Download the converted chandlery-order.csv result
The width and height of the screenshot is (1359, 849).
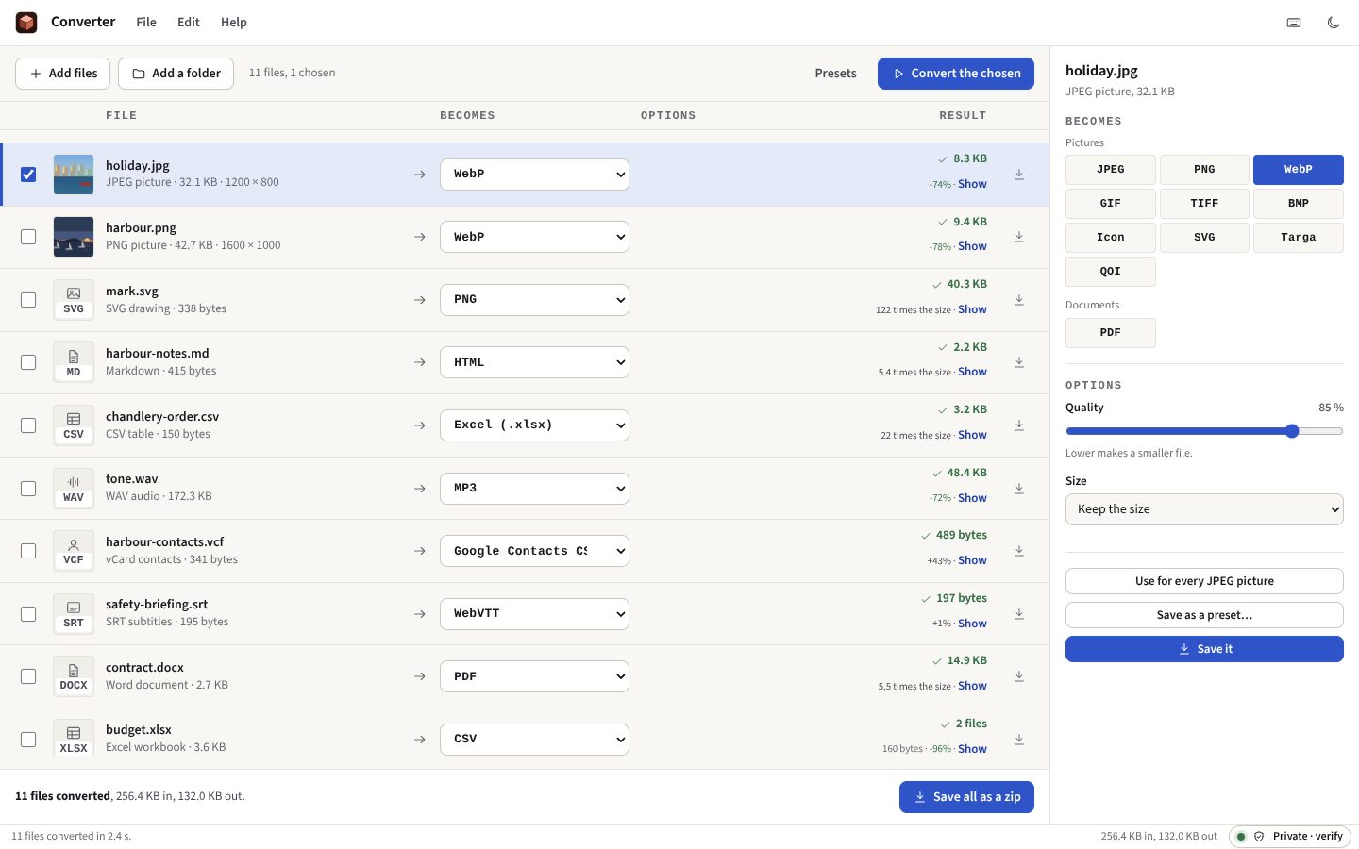[x=1019, y=425]
